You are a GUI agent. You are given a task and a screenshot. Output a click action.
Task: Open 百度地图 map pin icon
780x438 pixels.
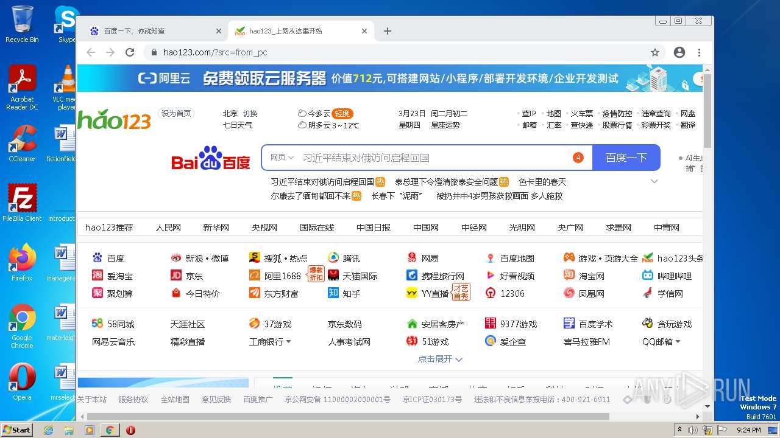(x=491, y=258)
